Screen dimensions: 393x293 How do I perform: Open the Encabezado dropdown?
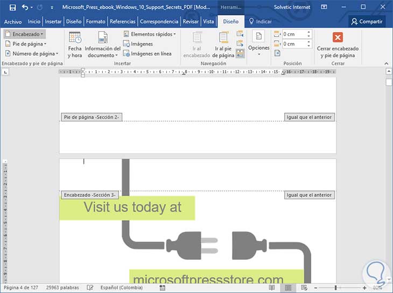pos(25,34)
